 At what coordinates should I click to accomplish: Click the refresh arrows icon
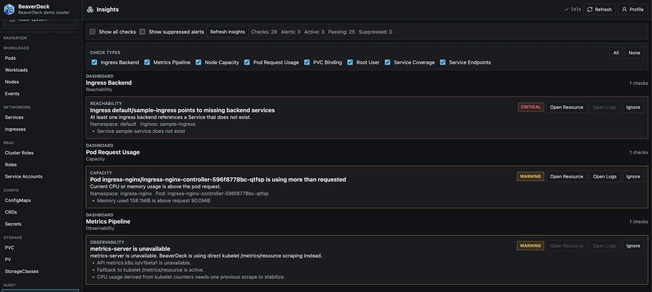click(x=590, y=9)
